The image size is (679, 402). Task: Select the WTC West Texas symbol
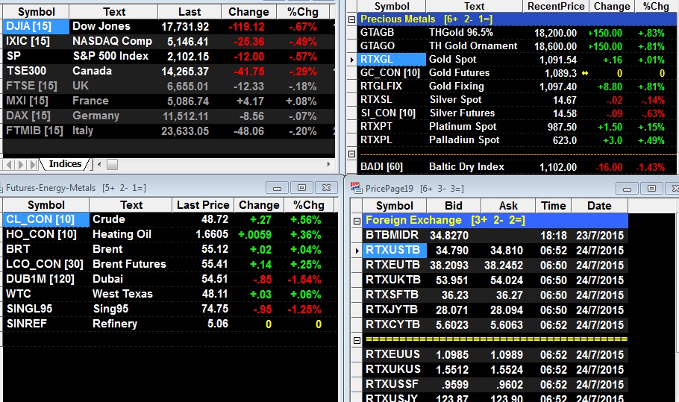(x=46, y=294)
